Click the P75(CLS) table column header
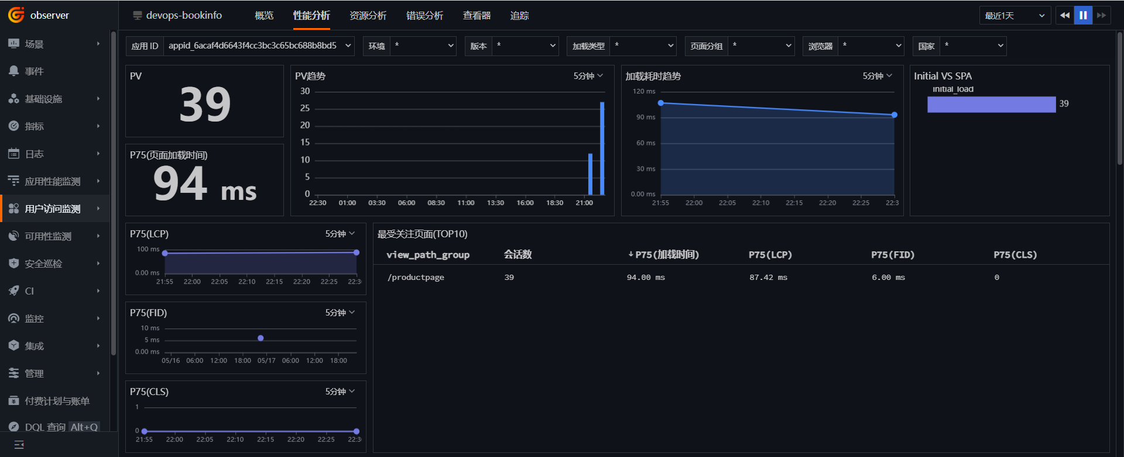Image resolution: width=1124 pixels, height=457 pixels. pos(1015,255)
